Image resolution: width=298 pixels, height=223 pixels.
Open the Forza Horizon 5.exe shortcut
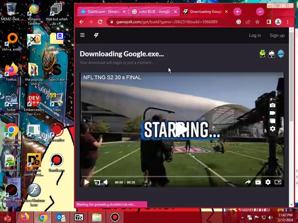pos(34,195)
